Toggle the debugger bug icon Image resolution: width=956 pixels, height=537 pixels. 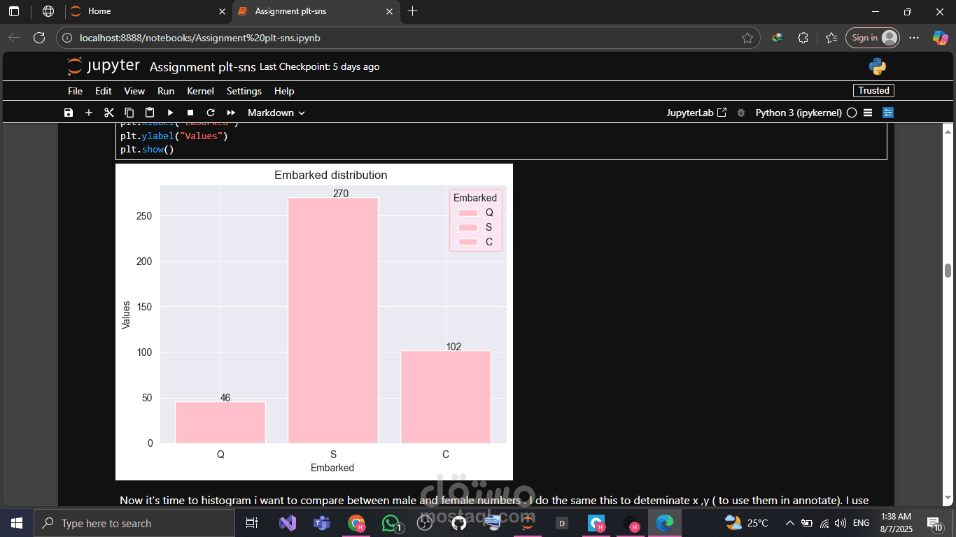click(x=741, y=113)
